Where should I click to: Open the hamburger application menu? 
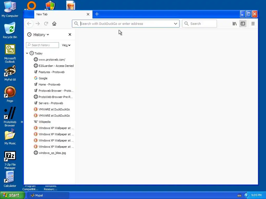click(253, 24)
